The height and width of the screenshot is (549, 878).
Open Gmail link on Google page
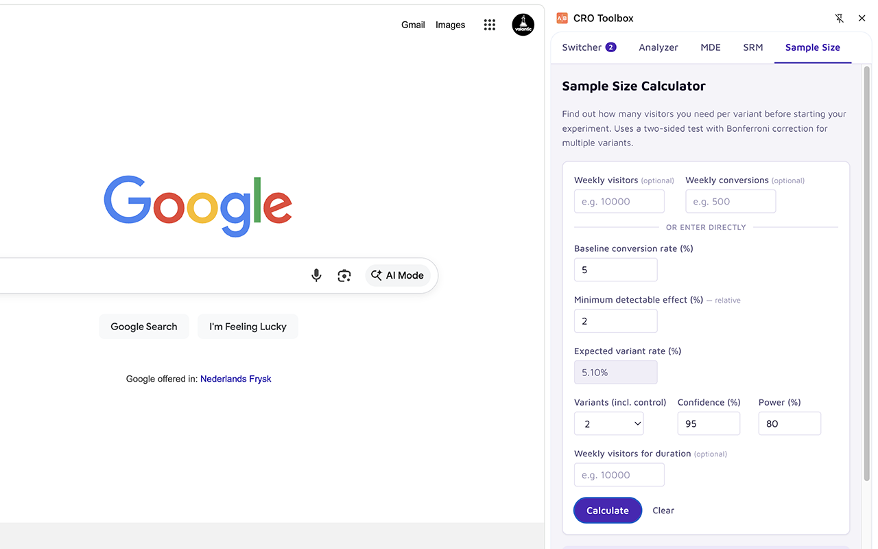pyautogui.click(x=413, y=25)
